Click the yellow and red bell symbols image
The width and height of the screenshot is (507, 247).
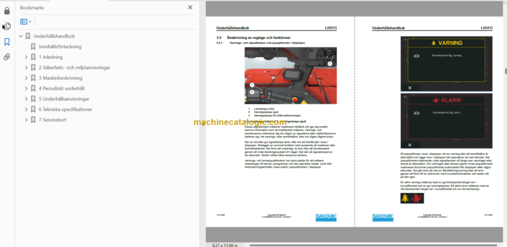412,198
